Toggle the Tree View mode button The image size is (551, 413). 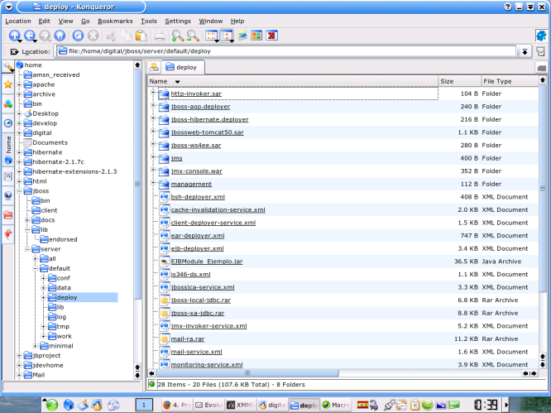(227, 36)
